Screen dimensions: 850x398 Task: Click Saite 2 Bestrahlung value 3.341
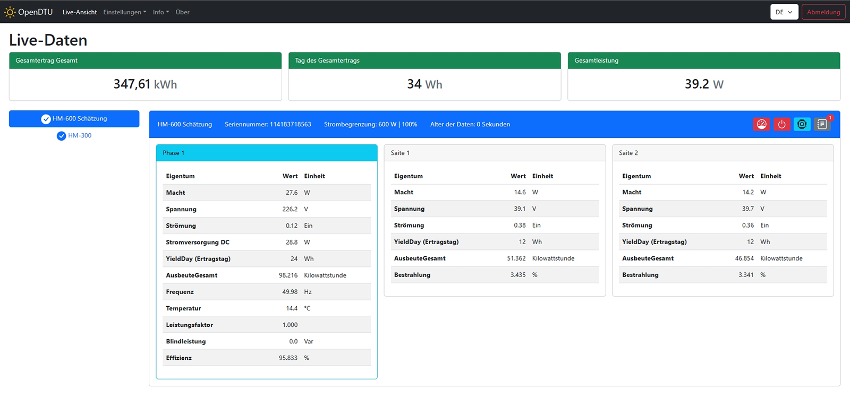pos(746,275)
